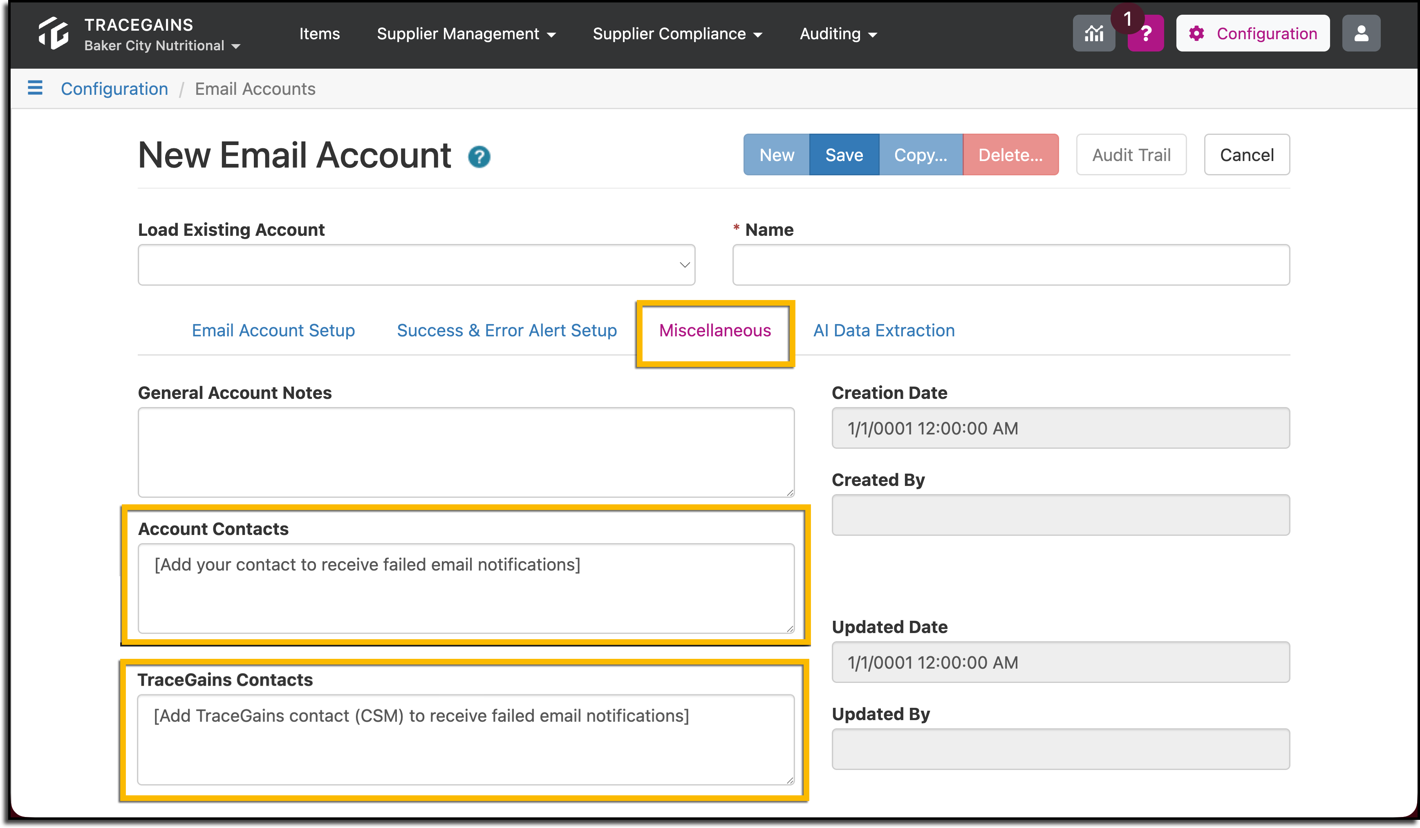Click the Account Contacts text area
Viewport: 1420px width, 828px height.
[x=466, y=589]
